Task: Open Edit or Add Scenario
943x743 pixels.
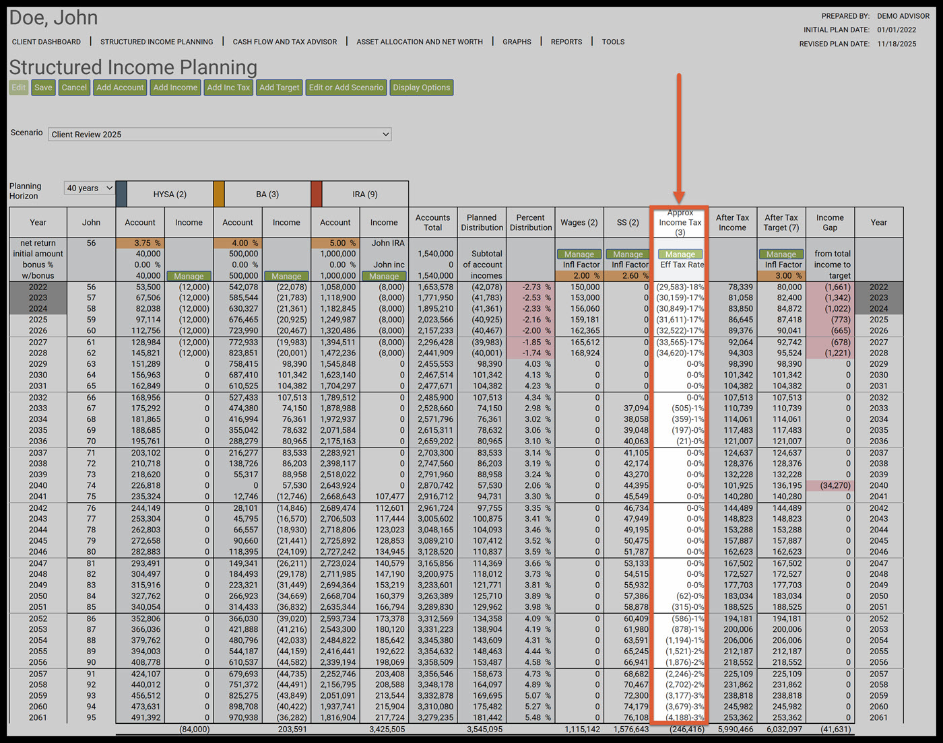Action: pyautogui.click(x=346, y=87)
